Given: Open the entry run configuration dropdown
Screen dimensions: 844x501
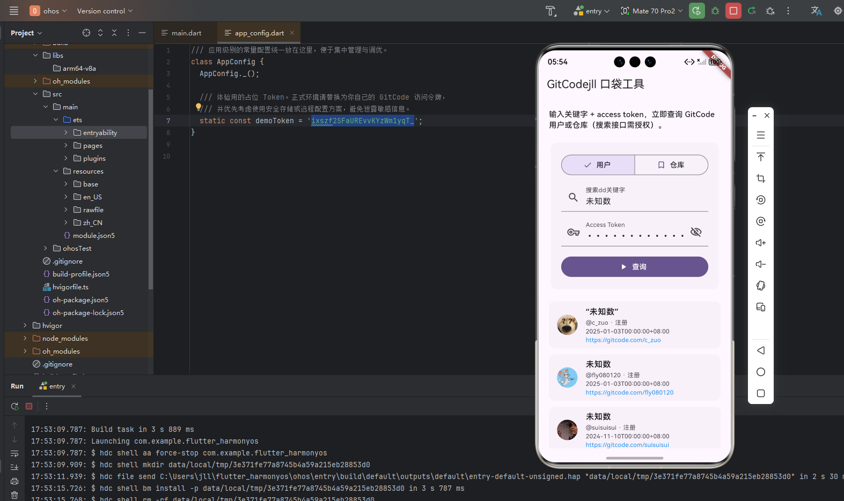Looking at the screenshot, I should pyautogui.click(x=592, y=11).
